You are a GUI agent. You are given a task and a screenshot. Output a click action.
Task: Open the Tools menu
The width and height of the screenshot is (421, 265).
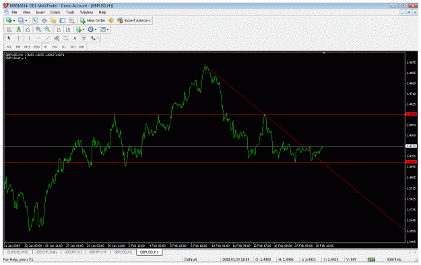pyautogui.click(x=70, y=12)
